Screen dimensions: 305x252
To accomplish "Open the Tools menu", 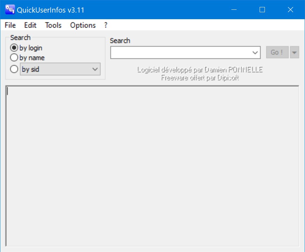I will pos(53,25).
